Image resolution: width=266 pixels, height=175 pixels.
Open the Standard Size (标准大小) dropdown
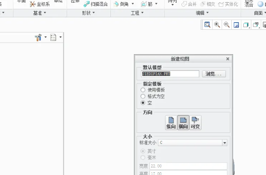(x=225, y=143)
